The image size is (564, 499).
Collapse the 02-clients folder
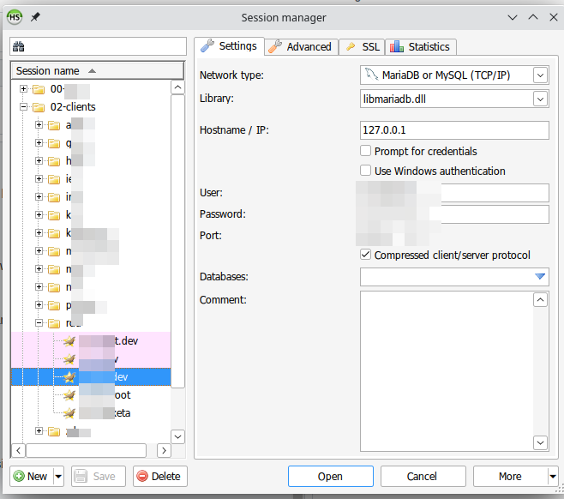(23, 106)
